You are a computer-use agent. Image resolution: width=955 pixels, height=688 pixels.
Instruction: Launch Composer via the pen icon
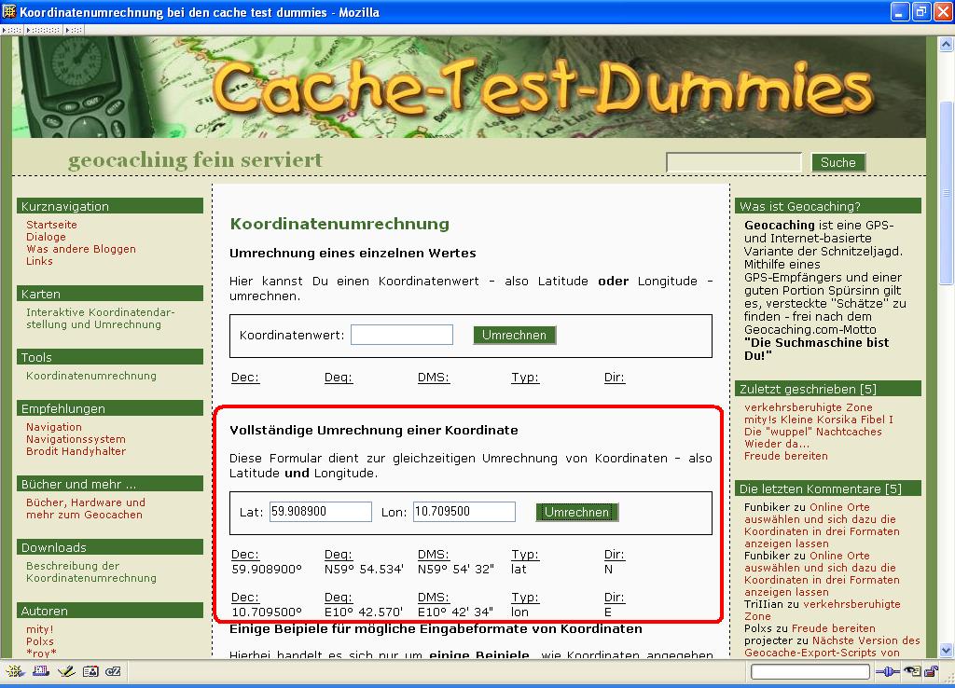click(x=66, y=671)
